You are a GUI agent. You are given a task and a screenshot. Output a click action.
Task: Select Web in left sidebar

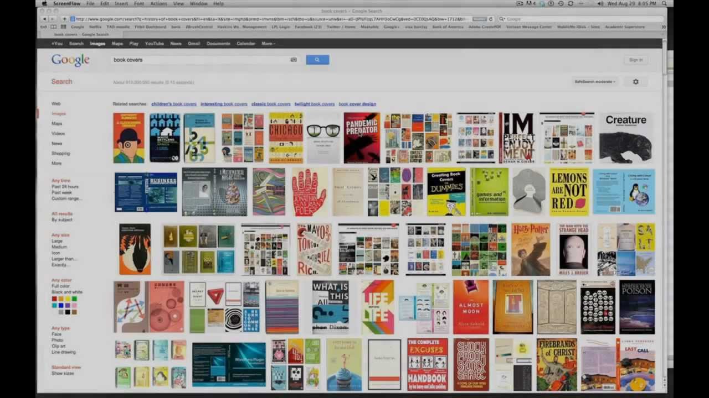click(x=56, y=104)
